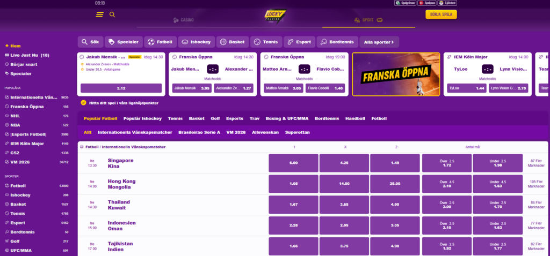Open Basket under Sporter sidebar
The height and width of the screenshot is (256, 550).
pyautogui.click(x=37, y=204)
